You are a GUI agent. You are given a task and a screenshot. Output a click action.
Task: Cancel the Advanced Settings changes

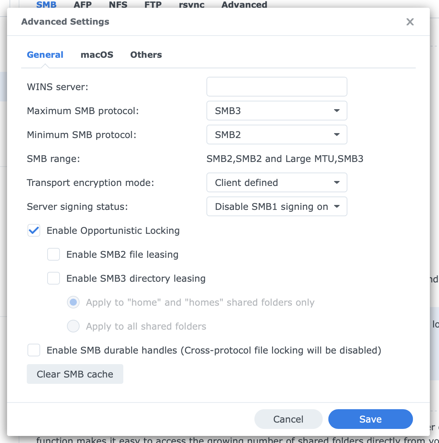click(x=288, y=419)
